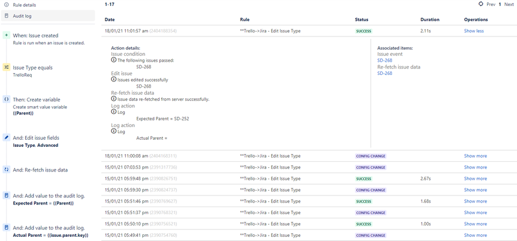Click the Create variable curly braces icon
This screenshot has height=241, width=517.
(6, 100)
